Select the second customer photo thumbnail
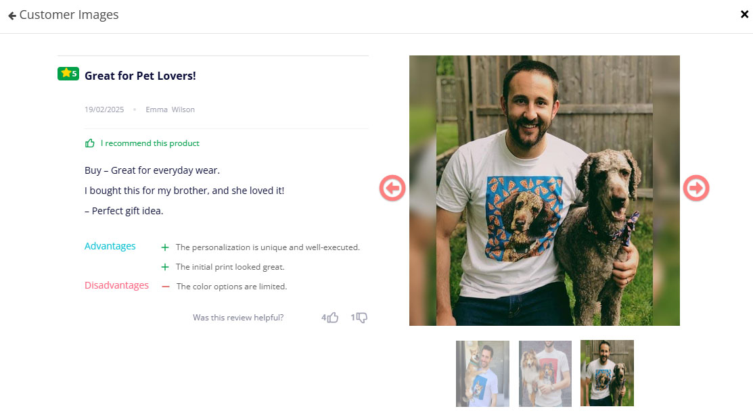753x413 pixels. point(545,373)
